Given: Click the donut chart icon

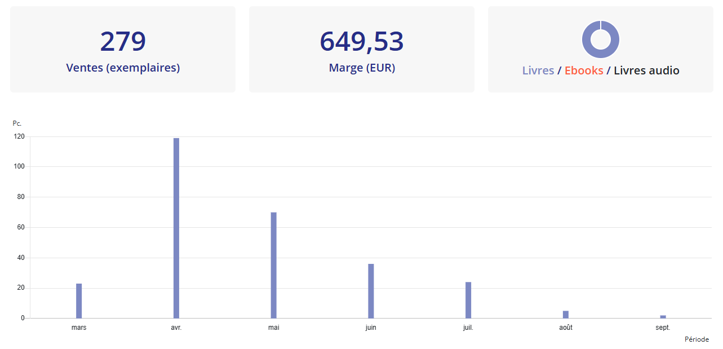Looking at the screenshot, I should pos(600,39).
